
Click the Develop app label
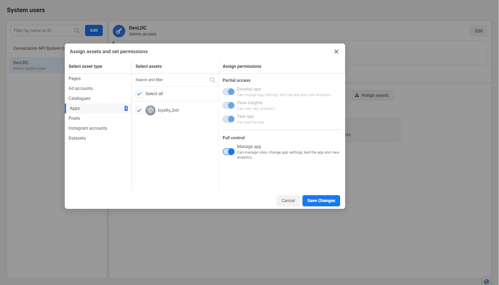[249, 89]
